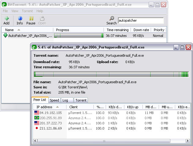This screenshot has height=146, width=193.
Task: Sort by the Progress column header
Action: pos(78,30)
